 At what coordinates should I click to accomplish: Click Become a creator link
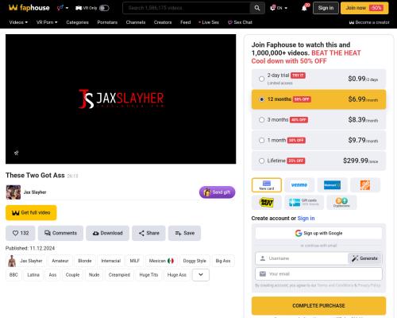[369, 22]
